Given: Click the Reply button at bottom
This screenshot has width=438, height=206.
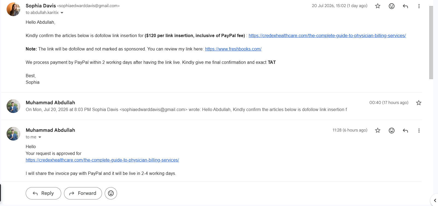Looking at the screenshot, I should [x=43, y=193].
